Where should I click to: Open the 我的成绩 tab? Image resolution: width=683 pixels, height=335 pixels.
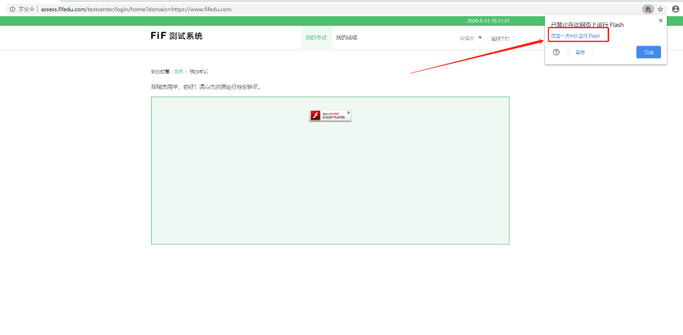pos(347,38)
